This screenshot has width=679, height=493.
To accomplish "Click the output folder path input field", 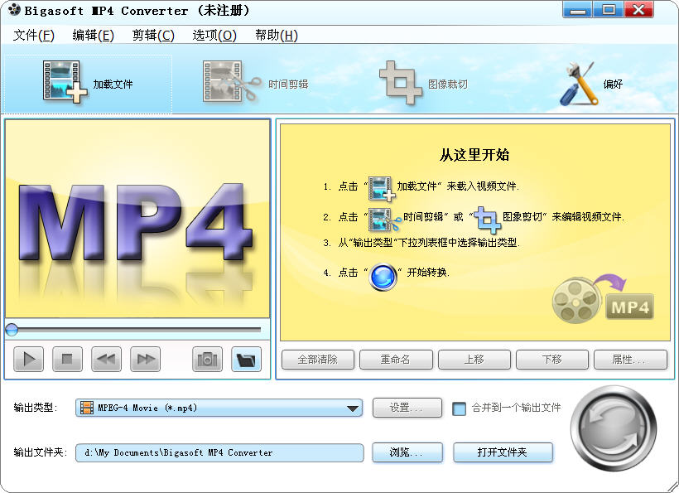I will (x=219, y=452).
